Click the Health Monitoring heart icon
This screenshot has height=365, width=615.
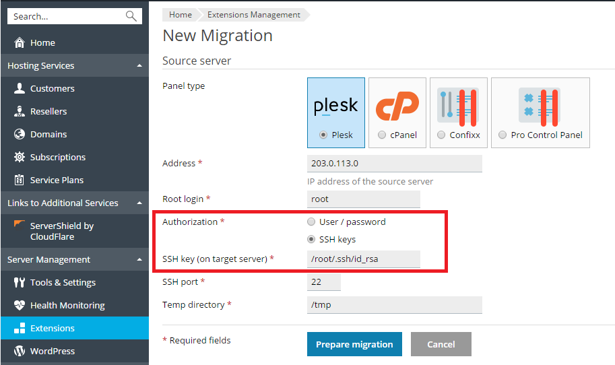click(x=20, y=305)
